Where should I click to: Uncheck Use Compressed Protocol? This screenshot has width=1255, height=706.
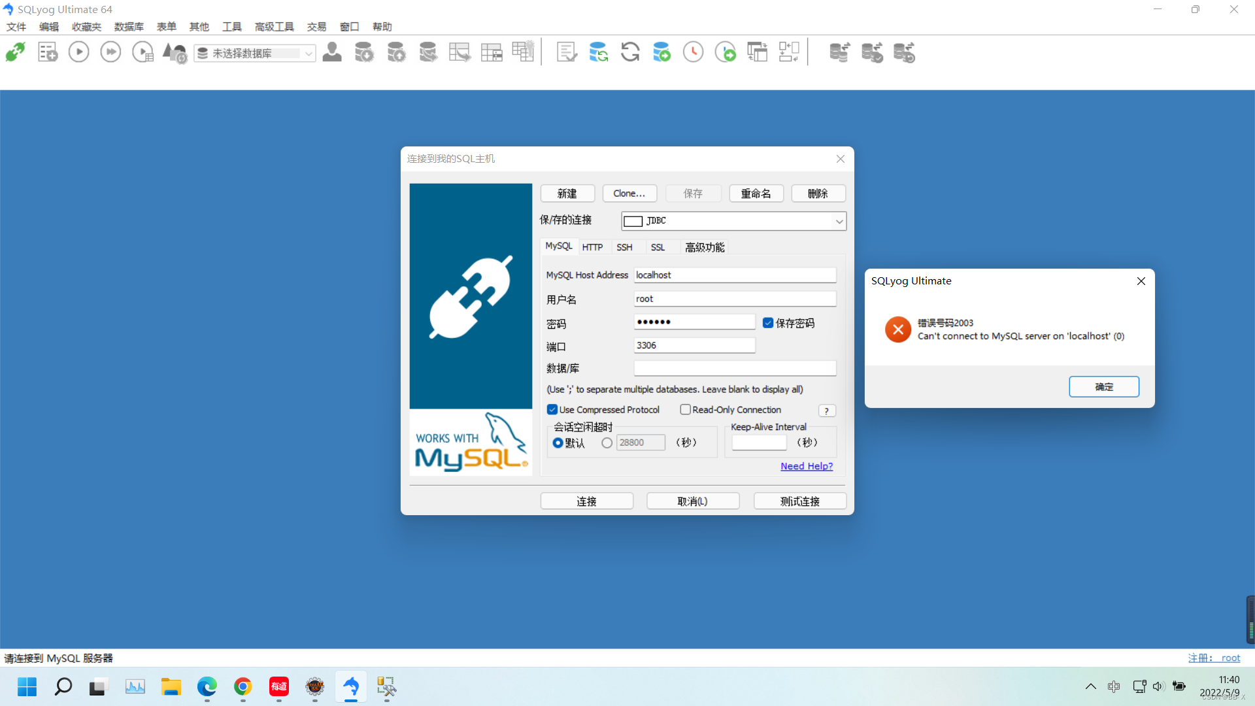click(x=552, y=409)
